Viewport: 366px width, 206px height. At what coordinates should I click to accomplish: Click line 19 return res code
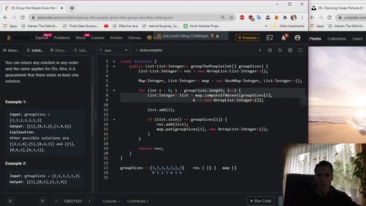(x=151, y=149)
